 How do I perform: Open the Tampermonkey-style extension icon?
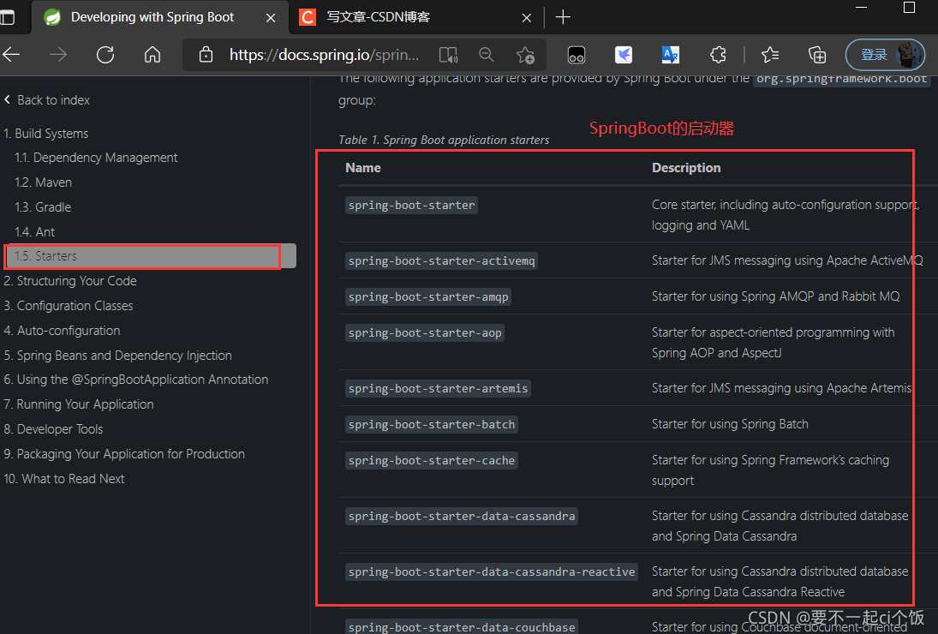(x=577, y=55)
